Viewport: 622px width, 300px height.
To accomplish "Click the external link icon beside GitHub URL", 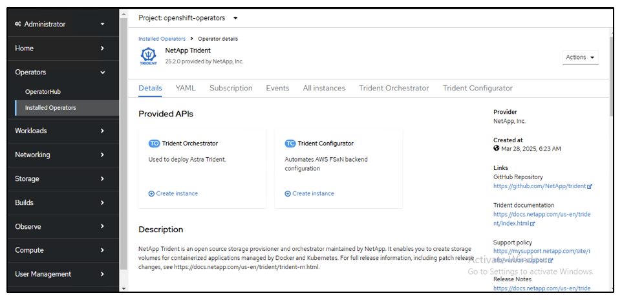I will point(590,186).
